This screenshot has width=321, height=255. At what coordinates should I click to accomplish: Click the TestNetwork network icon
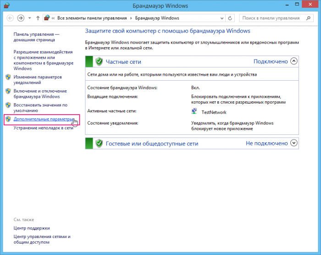tap(194, 111)
